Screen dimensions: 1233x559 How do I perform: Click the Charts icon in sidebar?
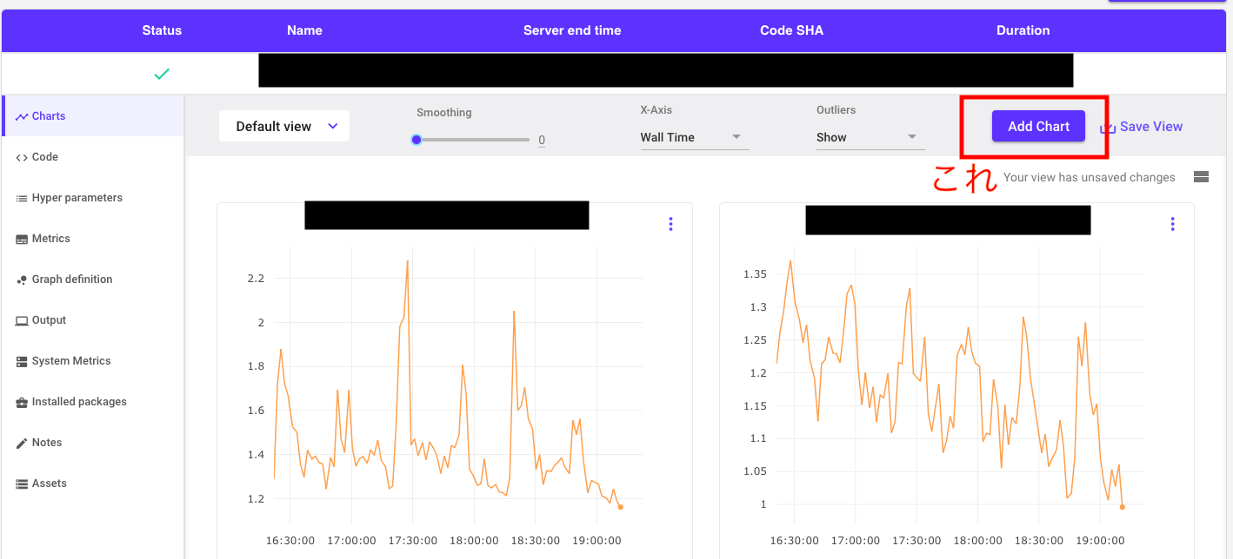click(x=22, y=116)
